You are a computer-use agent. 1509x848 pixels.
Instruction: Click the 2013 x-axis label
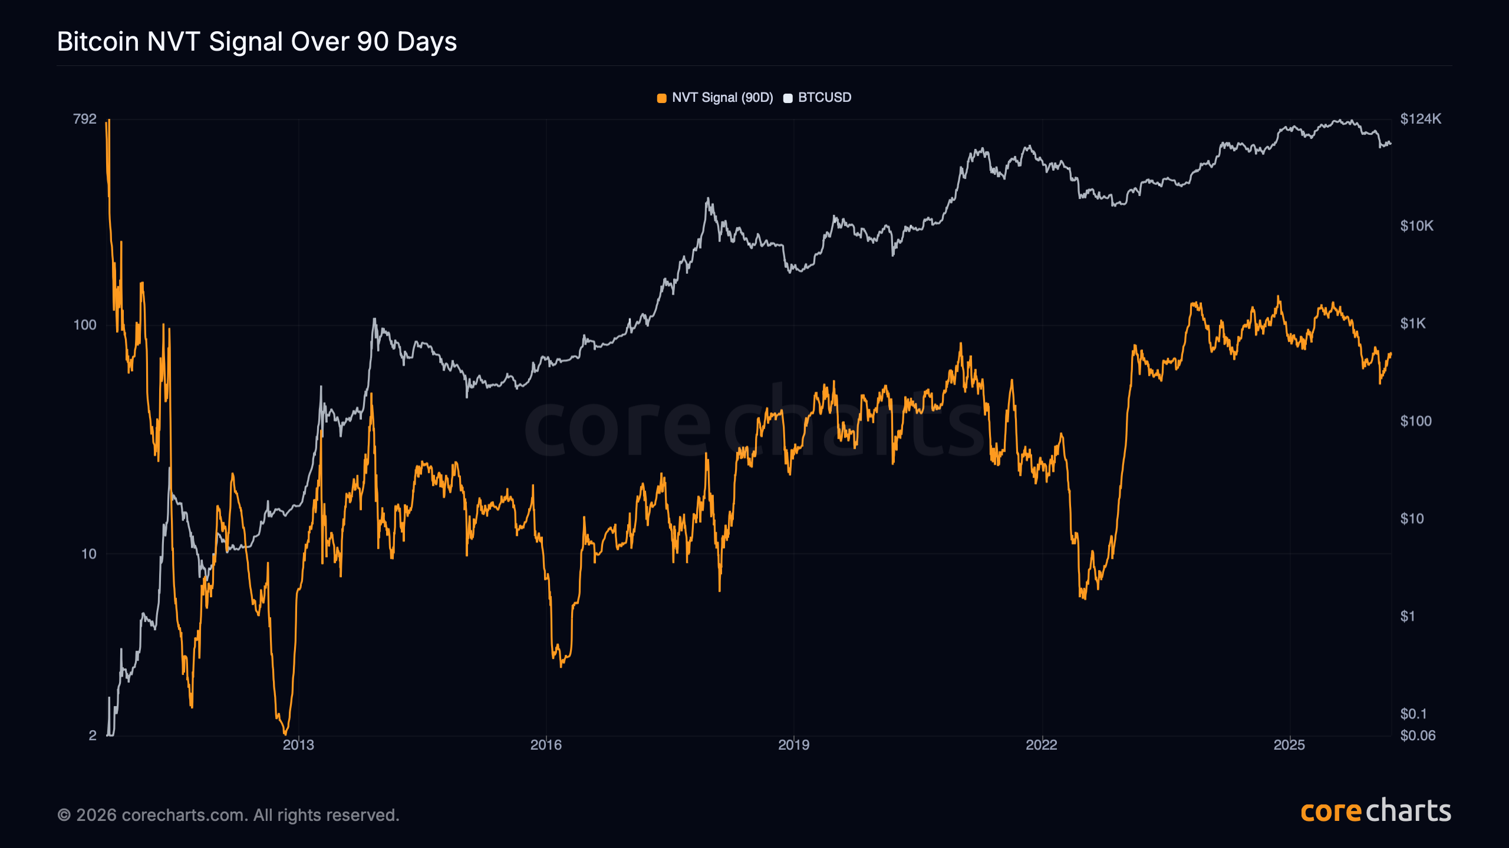click(298, 745)
